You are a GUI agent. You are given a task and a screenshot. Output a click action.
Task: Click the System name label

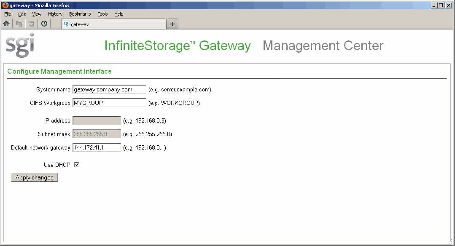[53, 90]
